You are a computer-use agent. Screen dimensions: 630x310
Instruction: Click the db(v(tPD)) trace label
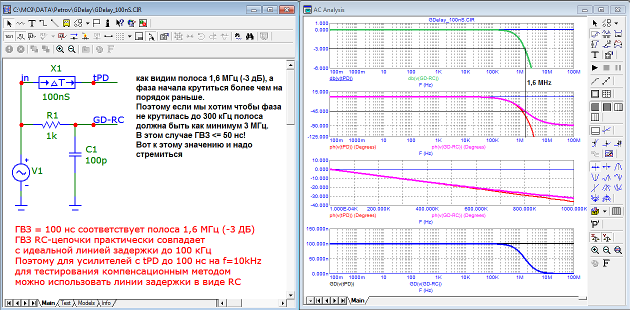coord(341,78)
